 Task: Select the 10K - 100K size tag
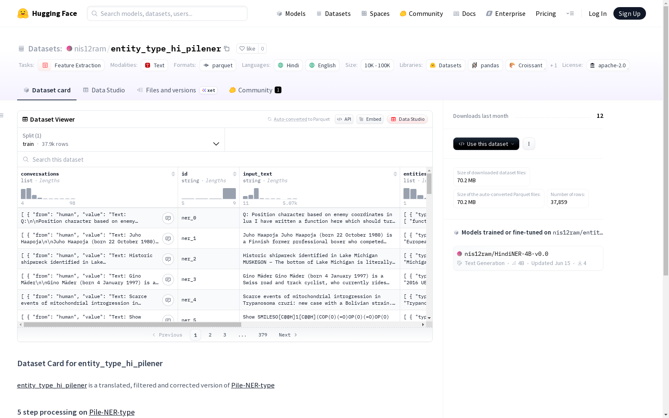[x=377, y=65]
